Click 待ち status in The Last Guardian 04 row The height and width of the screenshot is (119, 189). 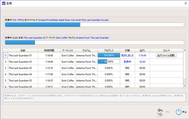127,74
